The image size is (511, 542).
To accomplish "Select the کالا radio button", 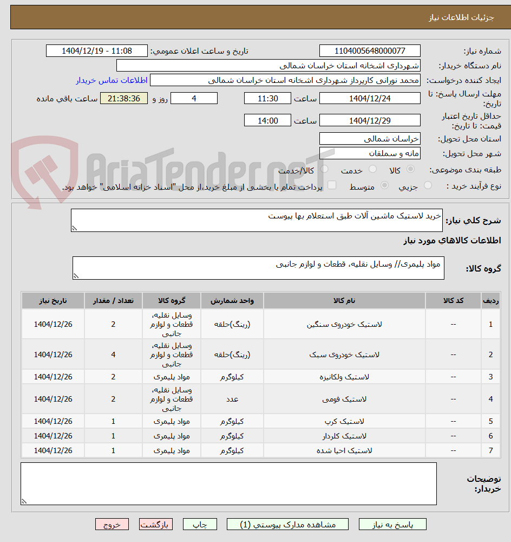I will click(x=410, y=169).
